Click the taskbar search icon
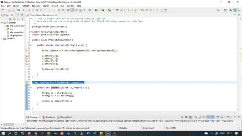The height and width of the screenshot is (136, 242). coord(9,133)
